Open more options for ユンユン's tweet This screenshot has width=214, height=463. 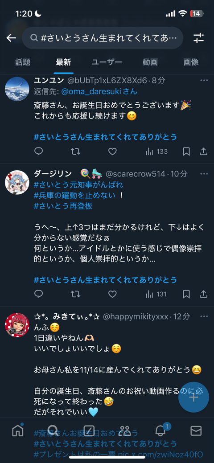point(204,80)
